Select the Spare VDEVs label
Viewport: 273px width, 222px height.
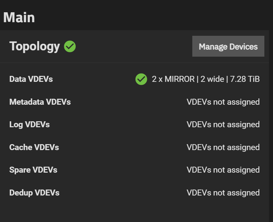33,170
